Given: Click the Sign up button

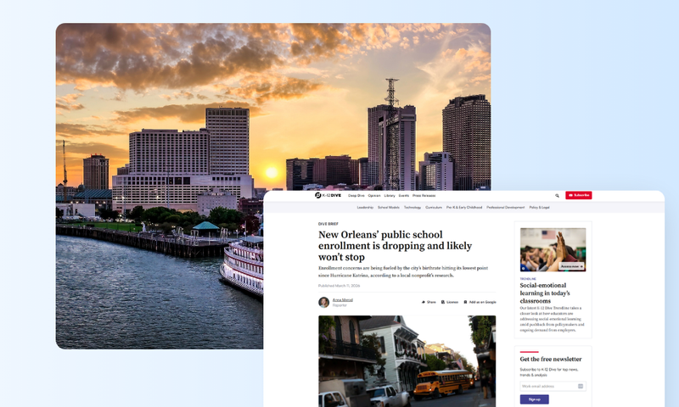Looking at the screenshot, I should tap(535, 399).
